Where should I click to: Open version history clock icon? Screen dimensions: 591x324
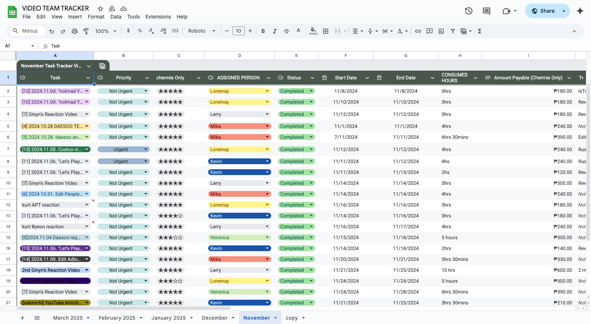pyautogui.click(x=468, y=11)
